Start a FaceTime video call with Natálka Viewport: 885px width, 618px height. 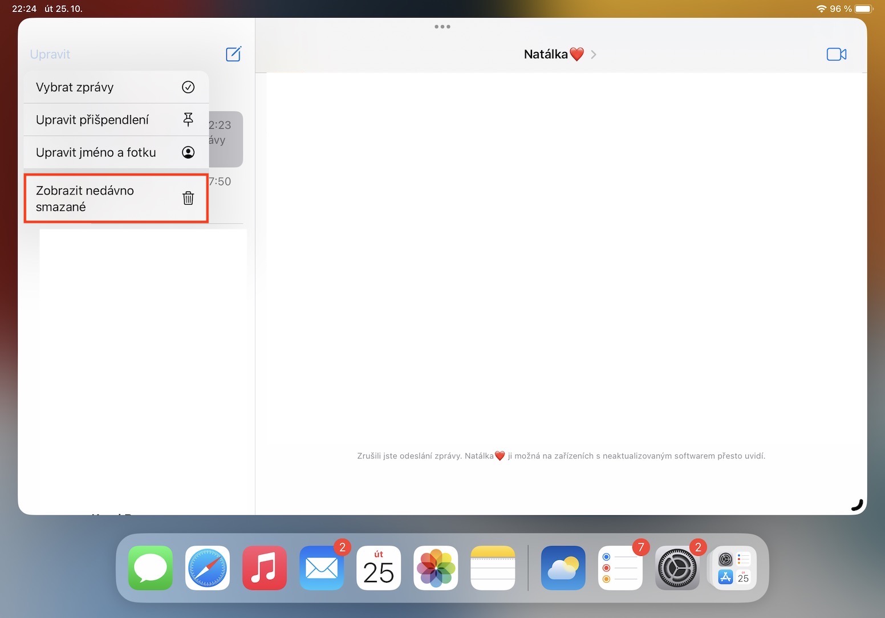(x=836, y=54)
